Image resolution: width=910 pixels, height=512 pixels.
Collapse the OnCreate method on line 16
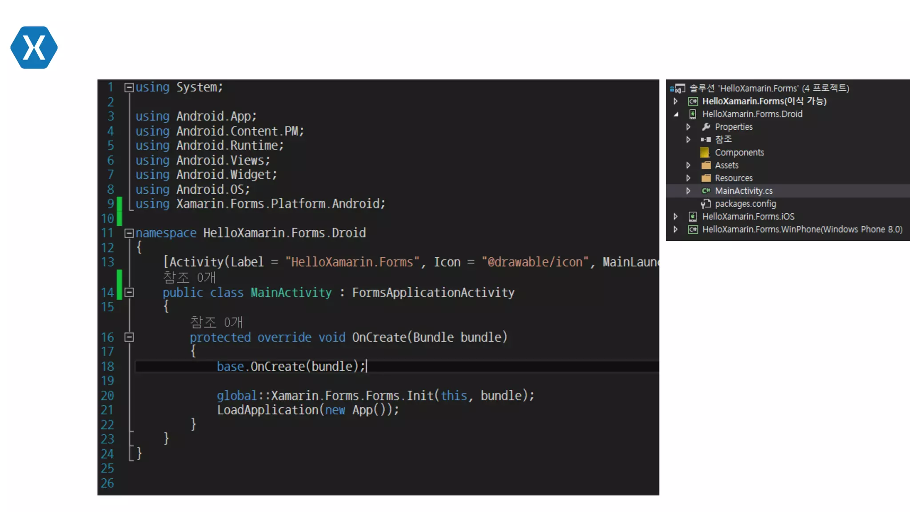(129, 337)
